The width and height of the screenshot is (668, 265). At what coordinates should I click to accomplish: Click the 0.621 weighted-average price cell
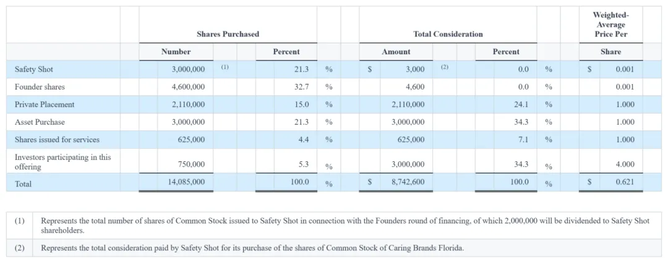(x=625, y=182)
